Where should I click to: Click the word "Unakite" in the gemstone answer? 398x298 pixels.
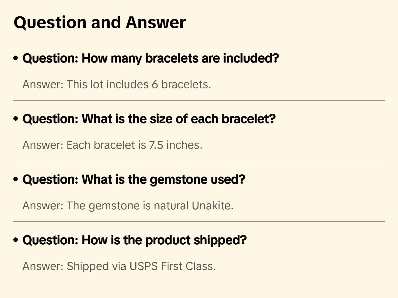point(212,206)
